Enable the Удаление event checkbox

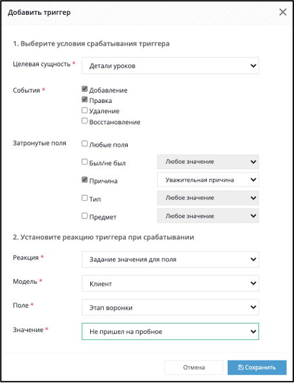[84, 111]
